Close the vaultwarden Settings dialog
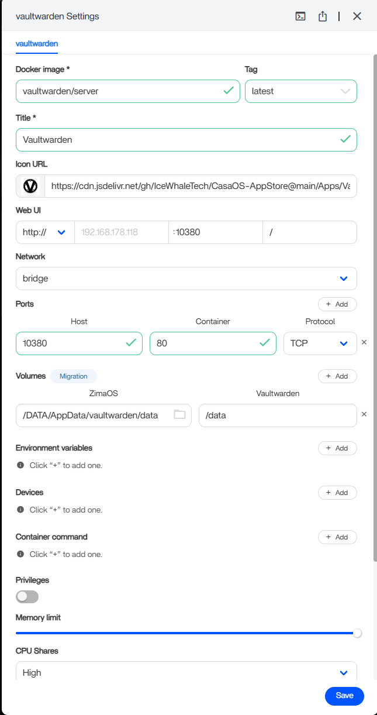The width and height of the screenshot is (377, 715). (x=357, y=16)
